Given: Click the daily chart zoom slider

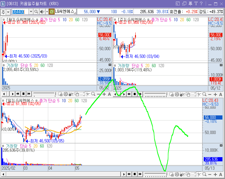Looking at the screenshot, I should [156, 175].
